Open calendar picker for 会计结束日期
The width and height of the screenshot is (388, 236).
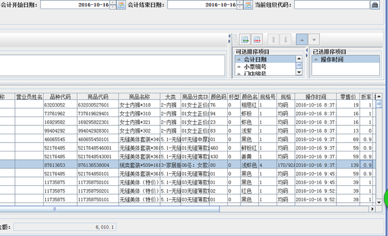pyautogui.click(x=248, y=5)
